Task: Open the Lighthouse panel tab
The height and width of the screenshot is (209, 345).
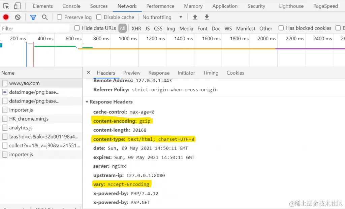Action: (x=291, y=6)
